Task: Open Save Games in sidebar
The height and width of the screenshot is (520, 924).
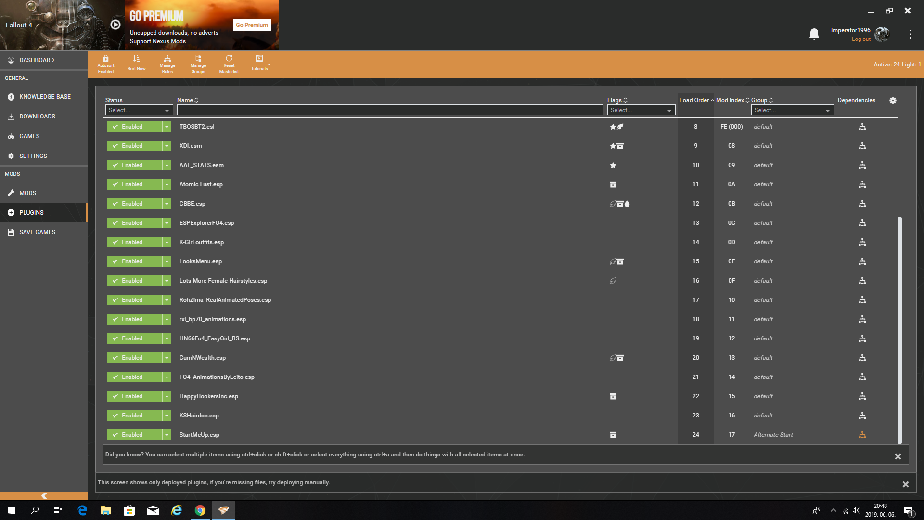Action: [44, 232]
